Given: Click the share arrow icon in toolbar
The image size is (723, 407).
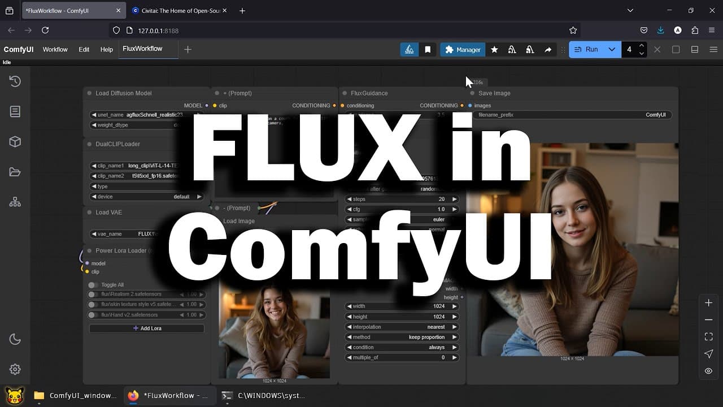Looking at the screenshot, I should pos(548,50).
